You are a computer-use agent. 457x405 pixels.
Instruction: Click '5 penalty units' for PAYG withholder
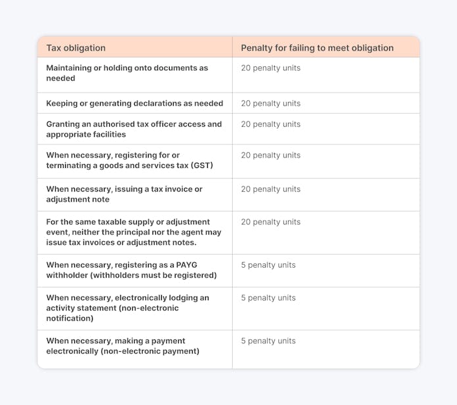268,265
